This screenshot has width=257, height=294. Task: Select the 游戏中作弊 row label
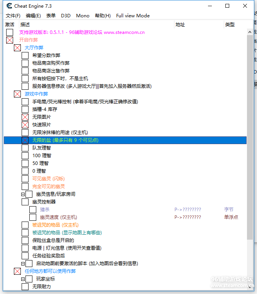click(x=36, y=94)
